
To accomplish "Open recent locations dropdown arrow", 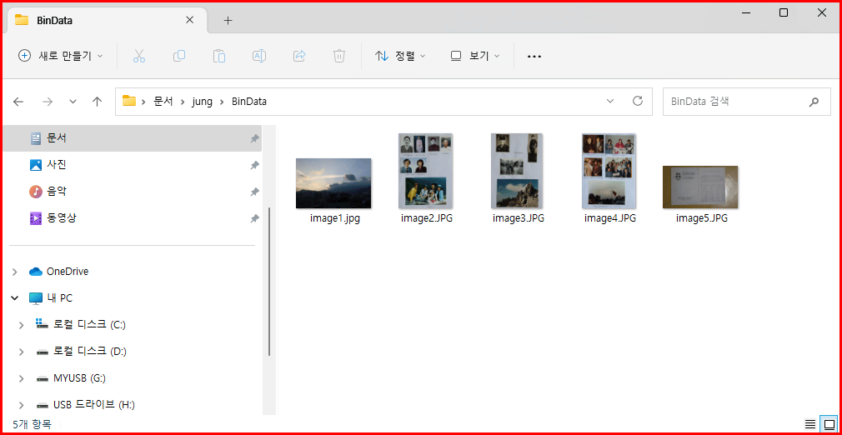I will point(73,102).
